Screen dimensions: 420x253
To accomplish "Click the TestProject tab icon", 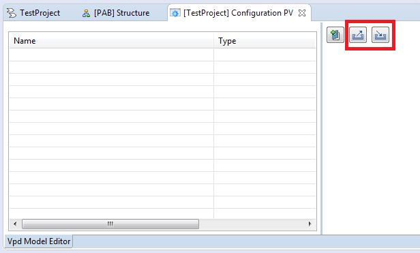I will 11,13.
